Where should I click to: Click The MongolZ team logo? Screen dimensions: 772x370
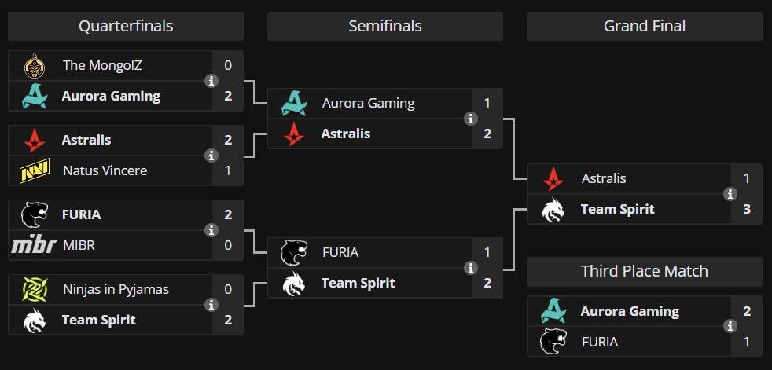tap(35, 66)
